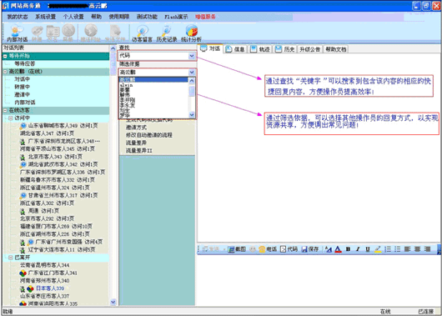442x316 pixels.
Task: Open 访客留言 visitor messages
Action: [142, 33]
